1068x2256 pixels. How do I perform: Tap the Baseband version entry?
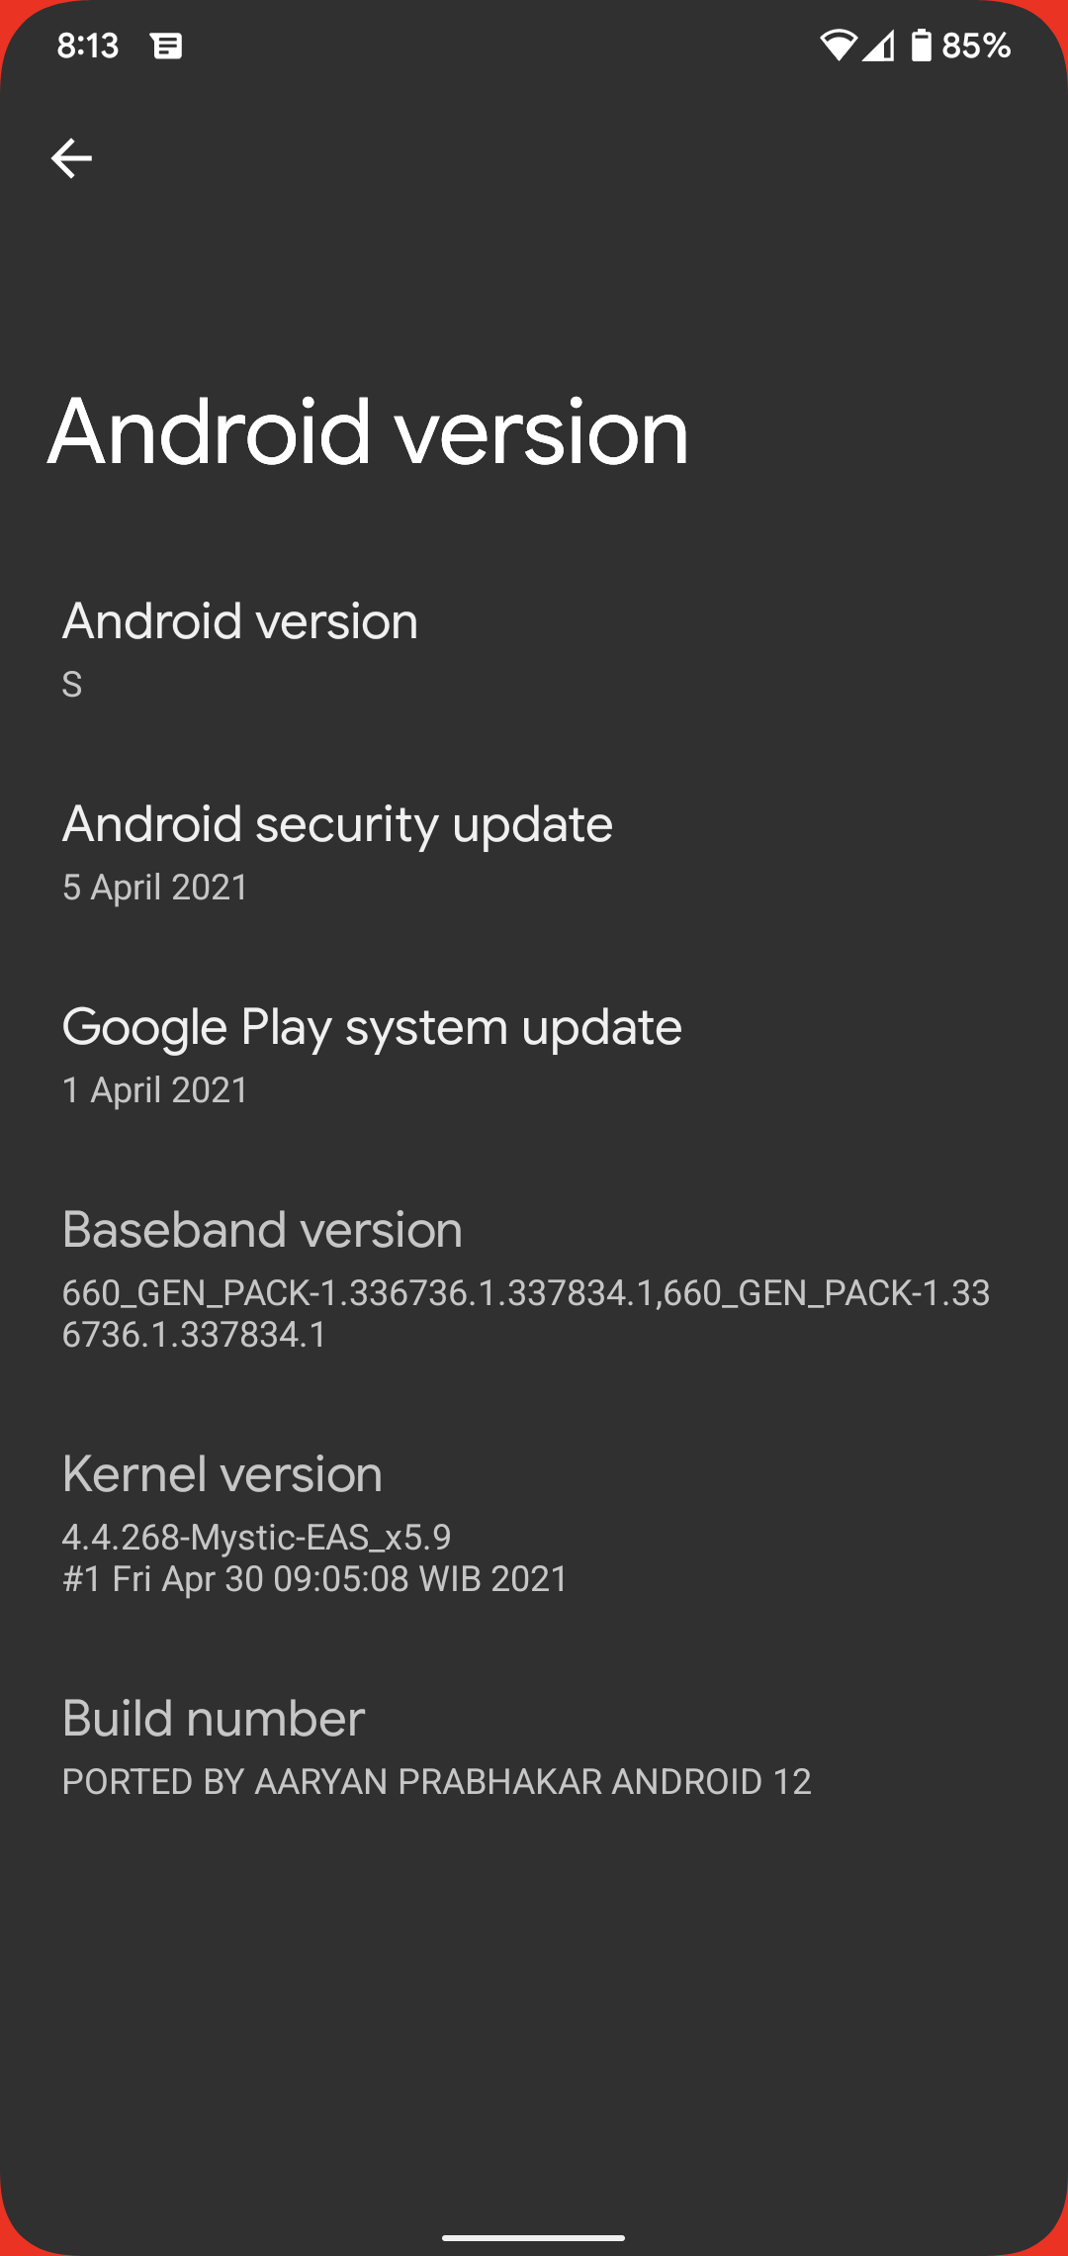(x=534, y=1278)
